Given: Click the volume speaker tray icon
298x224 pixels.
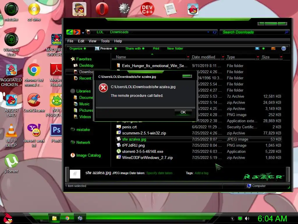Looking at the screenshot, I should pos(247,218).
